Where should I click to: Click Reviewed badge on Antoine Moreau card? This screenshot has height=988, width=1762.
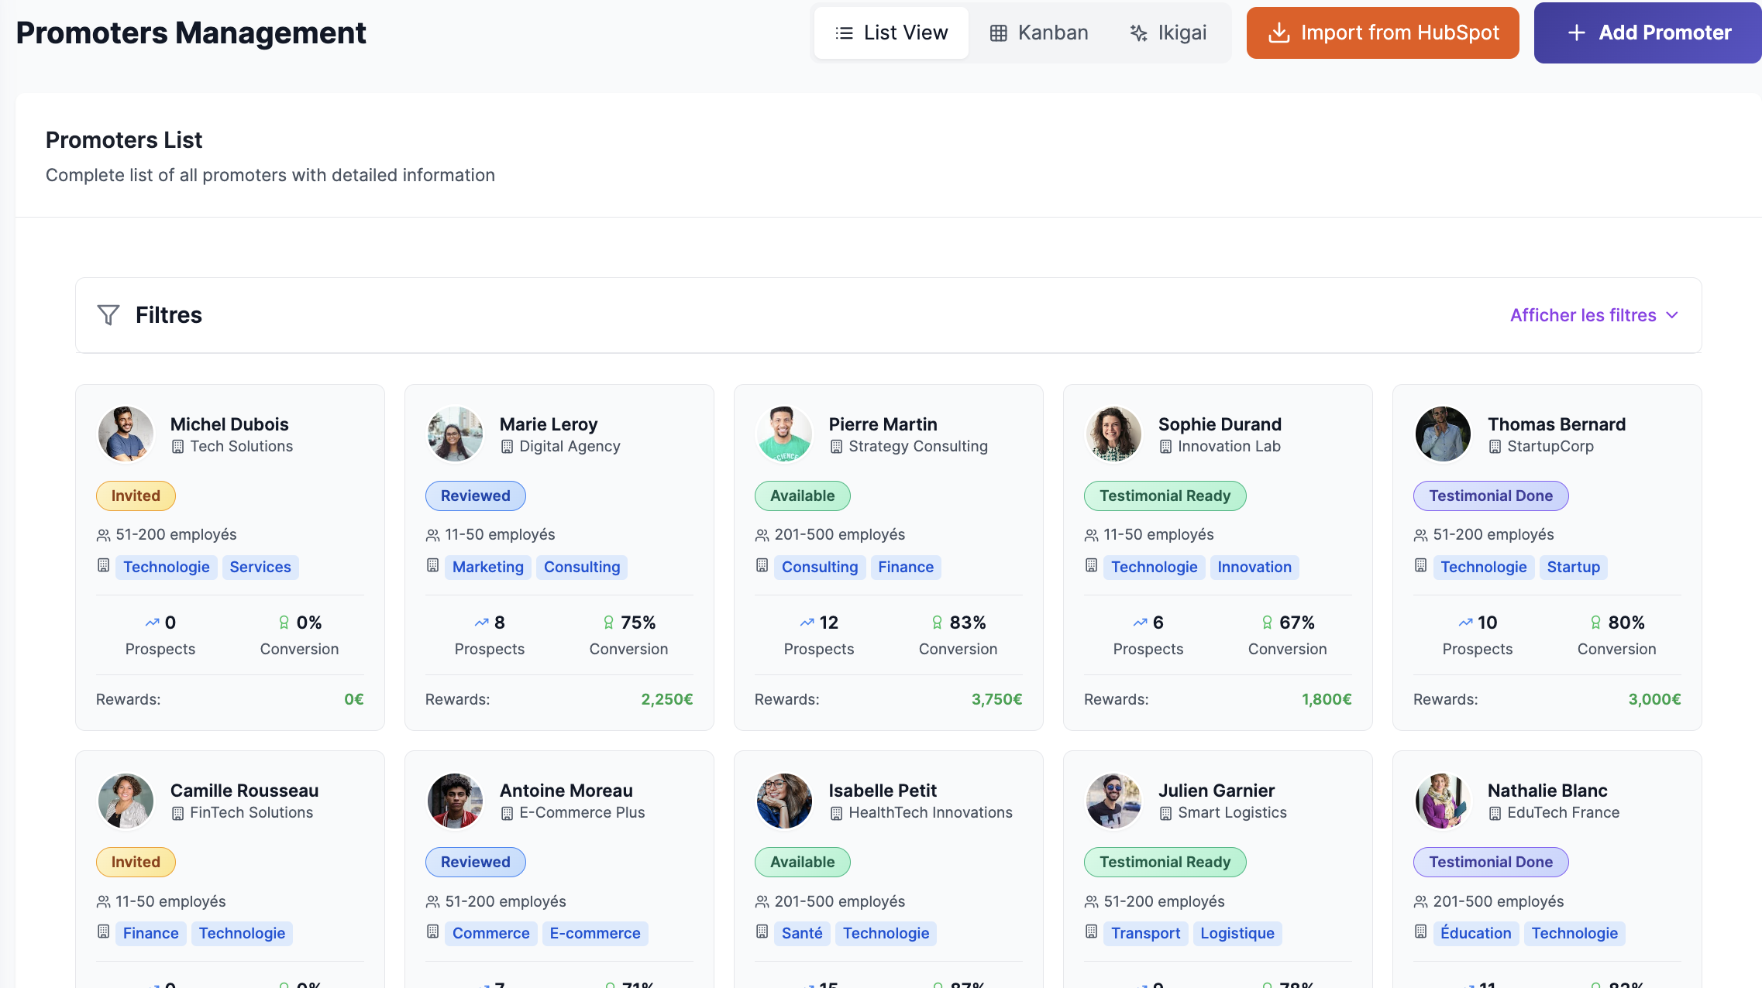click(476, 862)
